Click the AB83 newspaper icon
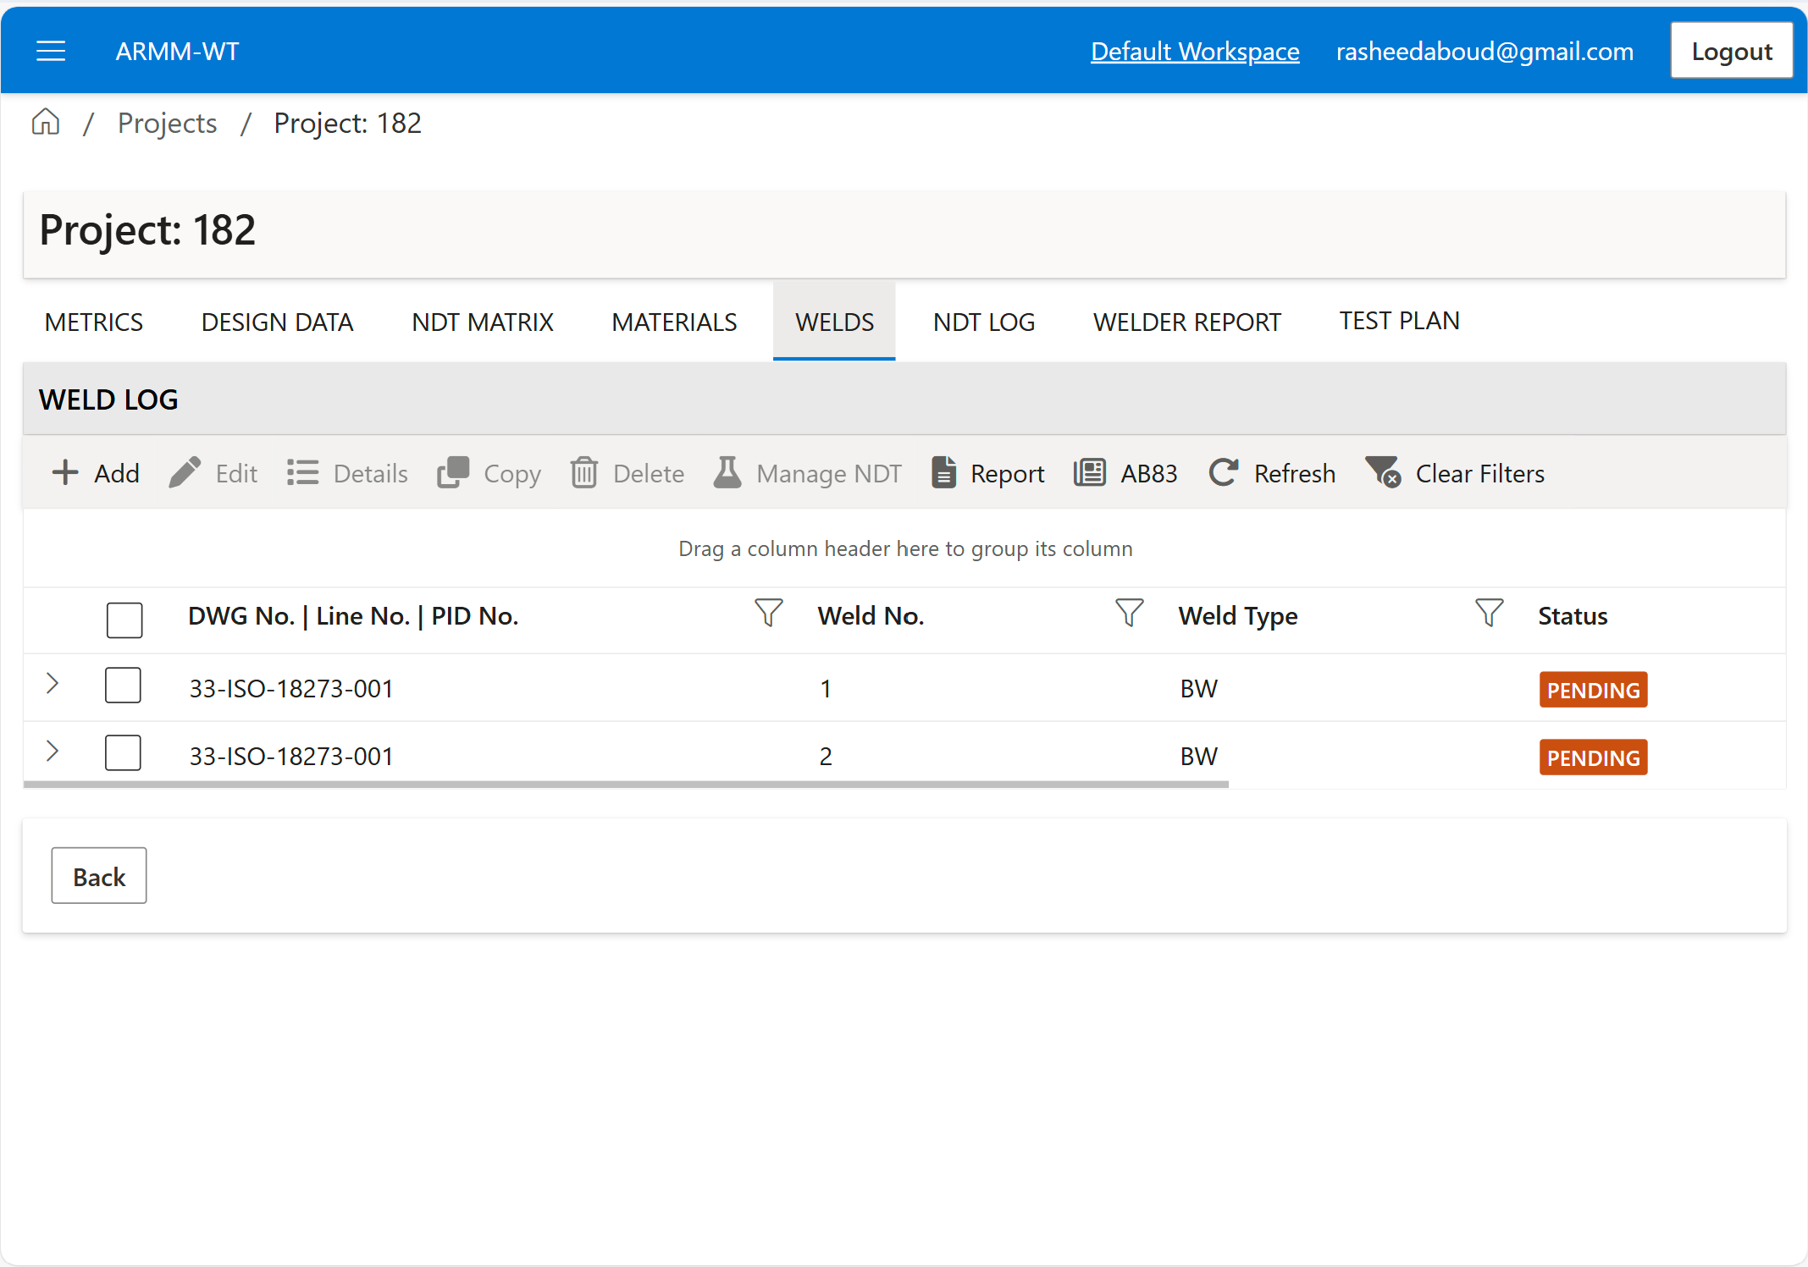This screenshot has height=1267, width=1808. (x=1090, y=473)
